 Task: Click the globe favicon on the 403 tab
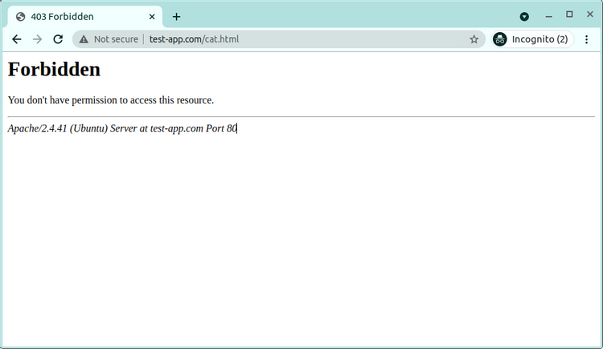point(21,16)
